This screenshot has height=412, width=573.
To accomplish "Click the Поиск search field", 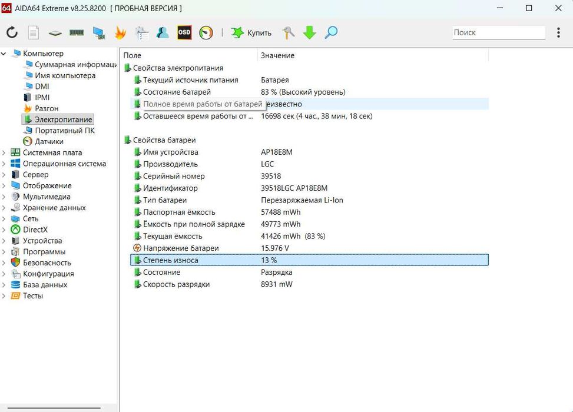I will click(499, 32).
